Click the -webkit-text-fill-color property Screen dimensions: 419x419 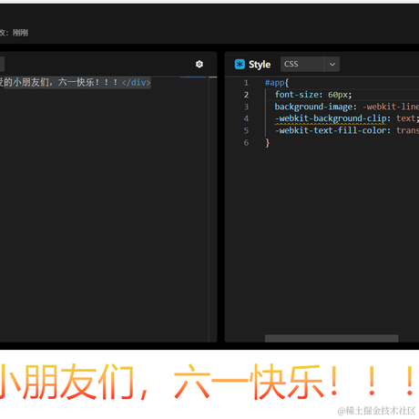pyautogui.click(x=332, y=130)
